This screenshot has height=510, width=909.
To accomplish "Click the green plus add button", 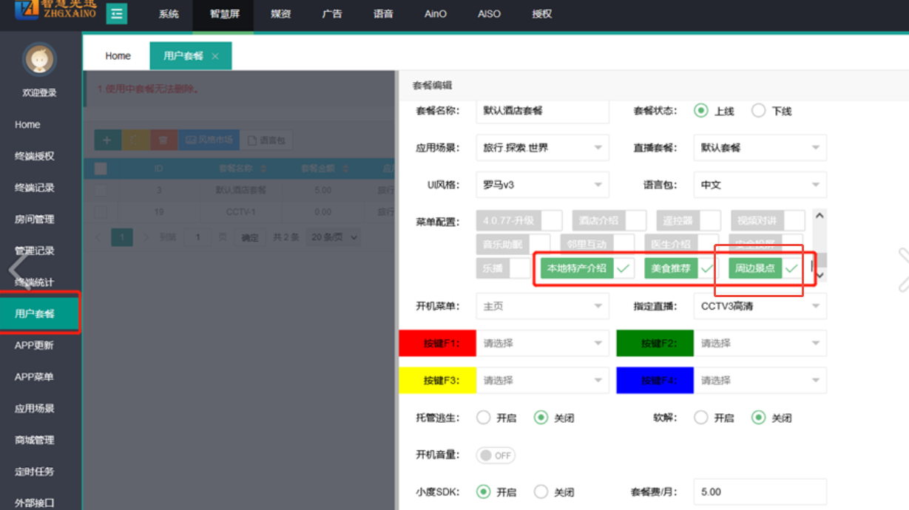I will pyautogui.click(x=107, y=140).
